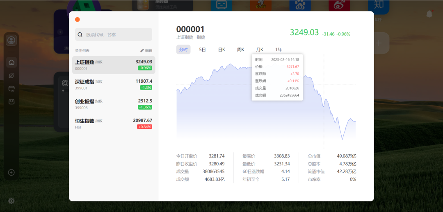The width and height of the screenshot is (443, 212).
Task: Switch to the 分时 chart tab
Action: point(183,50)
